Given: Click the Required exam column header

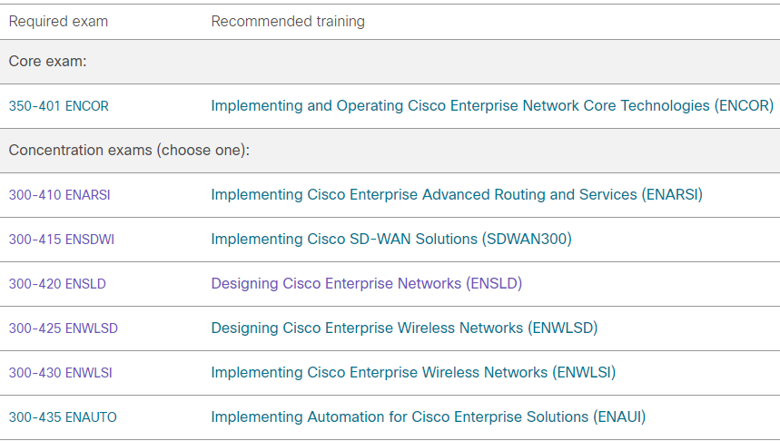Looking at the screenshot, I should point(58,22).
